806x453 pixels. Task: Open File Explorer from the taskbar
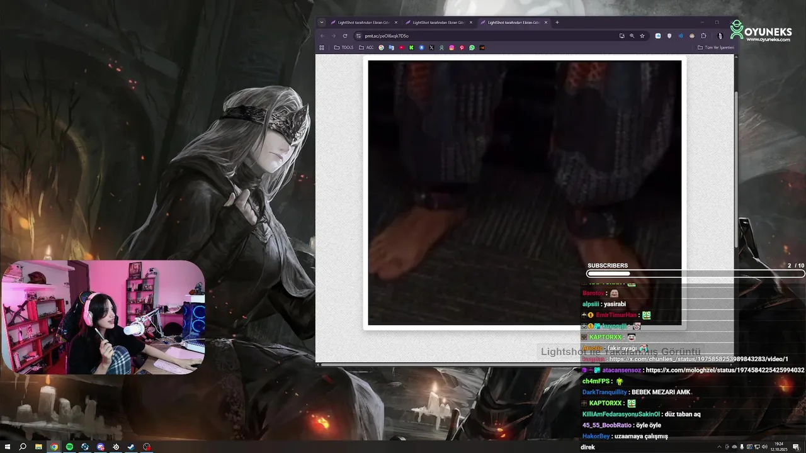(38, 447)
